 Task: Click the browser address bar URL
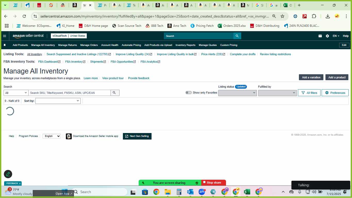[155, 16]
